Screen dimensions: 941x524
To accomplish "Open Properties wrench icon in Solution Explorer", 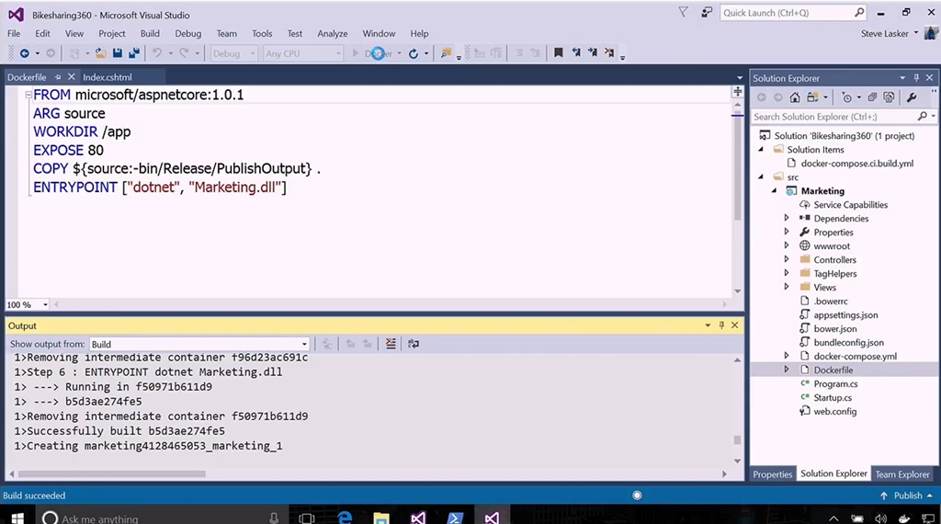I will click(x=912, y=97).
